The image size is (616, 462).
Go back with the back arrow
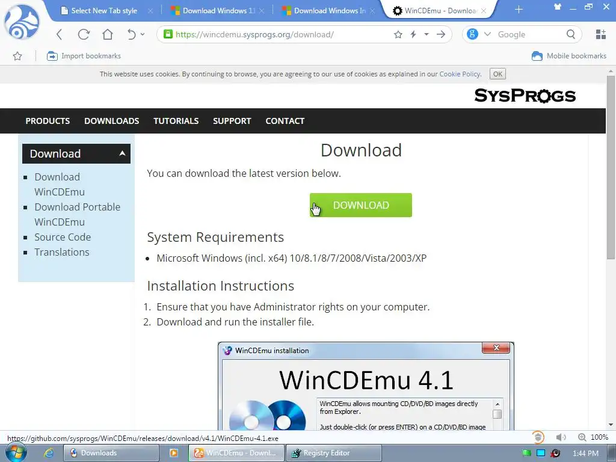(60, 34)
